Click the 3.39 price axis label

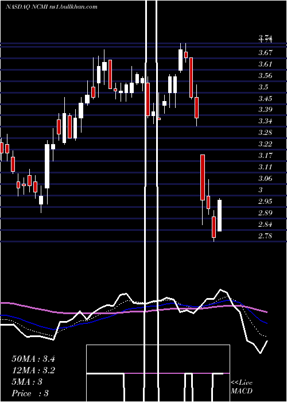265,110
